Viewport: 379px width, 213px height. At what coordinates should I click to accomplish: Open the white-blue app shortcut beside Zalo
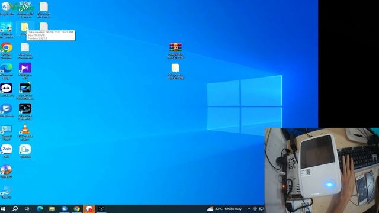(25, 151)
